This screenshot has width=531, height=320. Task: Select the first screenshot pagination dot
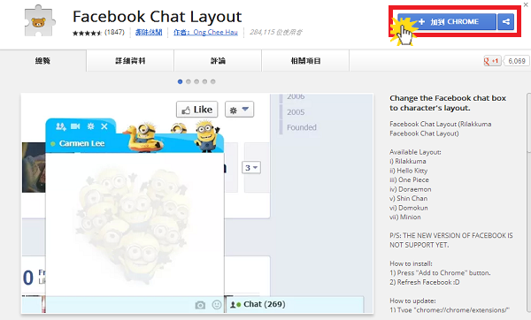coord(181,81)
